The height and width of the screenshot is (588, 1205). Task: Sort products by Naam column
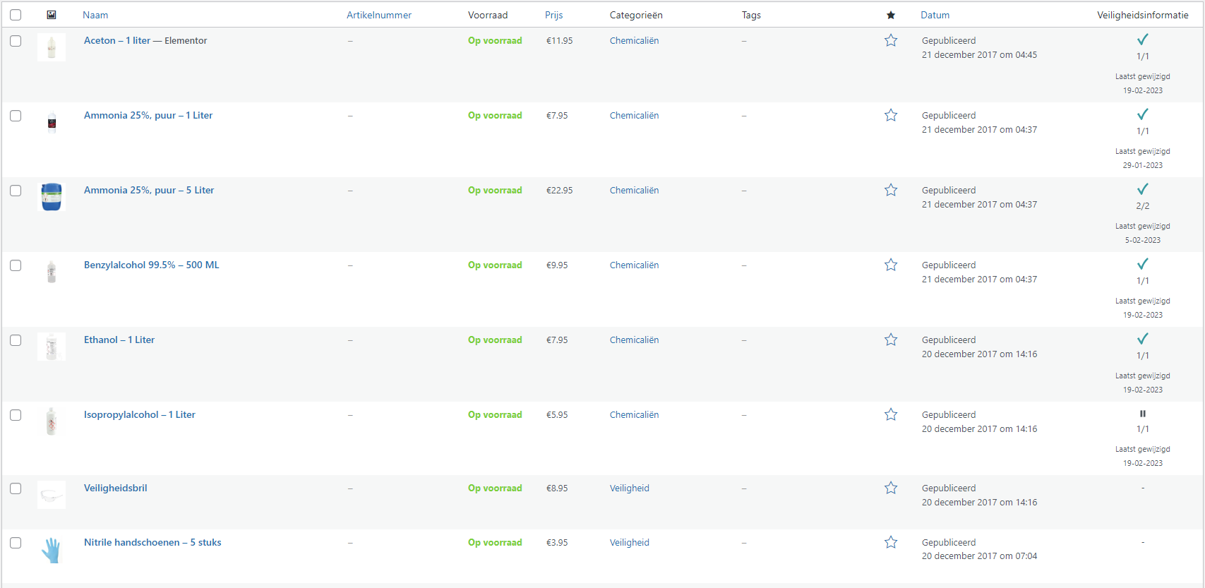[x=95, y=15]
